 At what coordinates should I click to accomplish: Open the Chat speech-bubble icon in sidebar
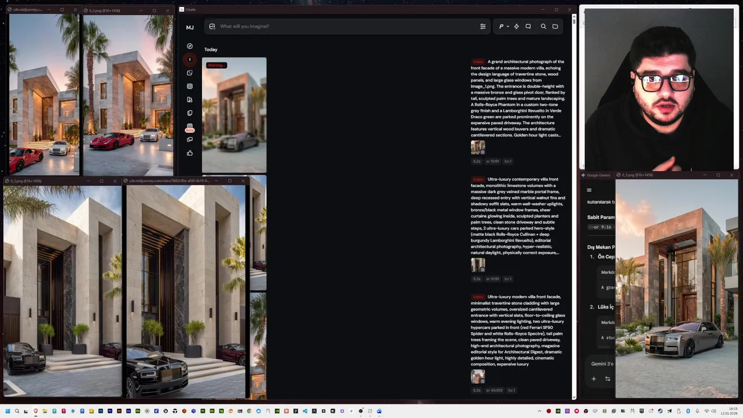[190, 139]
